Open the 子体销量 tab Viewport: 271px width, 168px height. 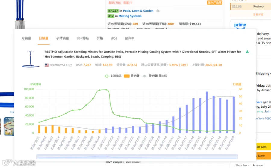coord(63,38)
